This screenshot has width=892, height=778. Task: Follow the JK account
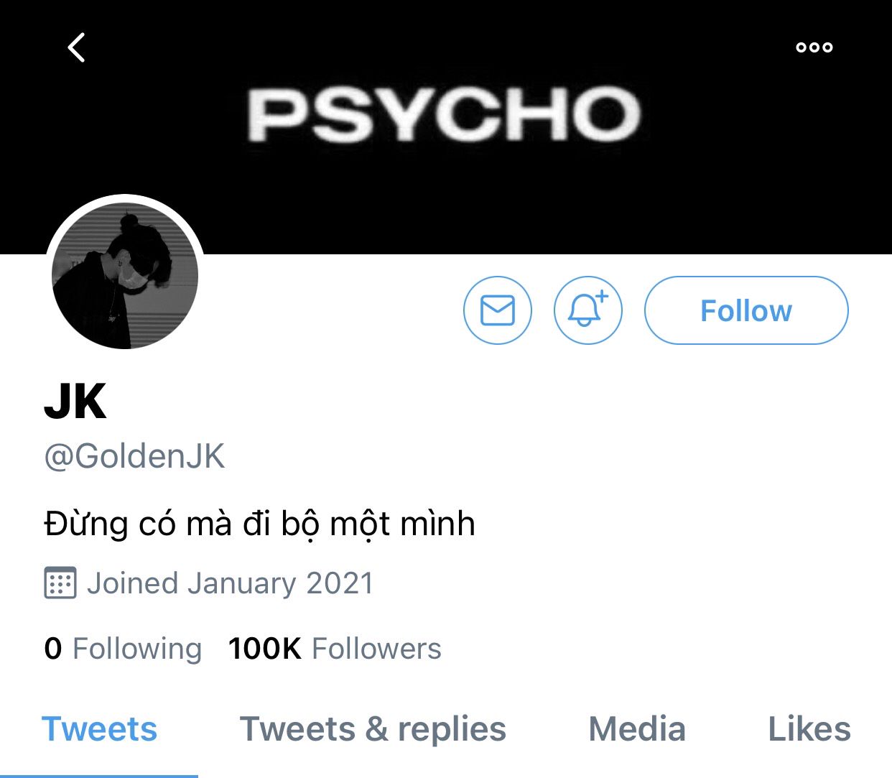[x=746, y=310]
